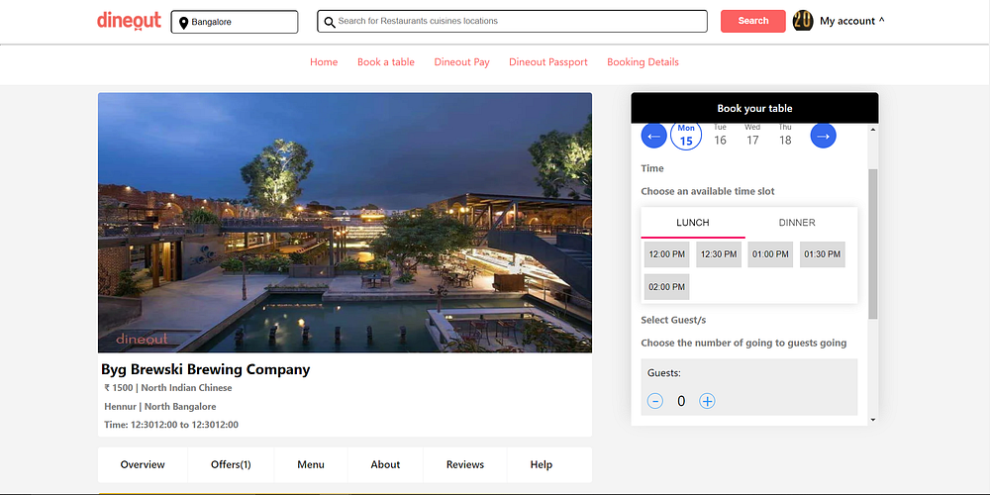Select Thu 18 date
Screen dimensions: 990x495
785,135
